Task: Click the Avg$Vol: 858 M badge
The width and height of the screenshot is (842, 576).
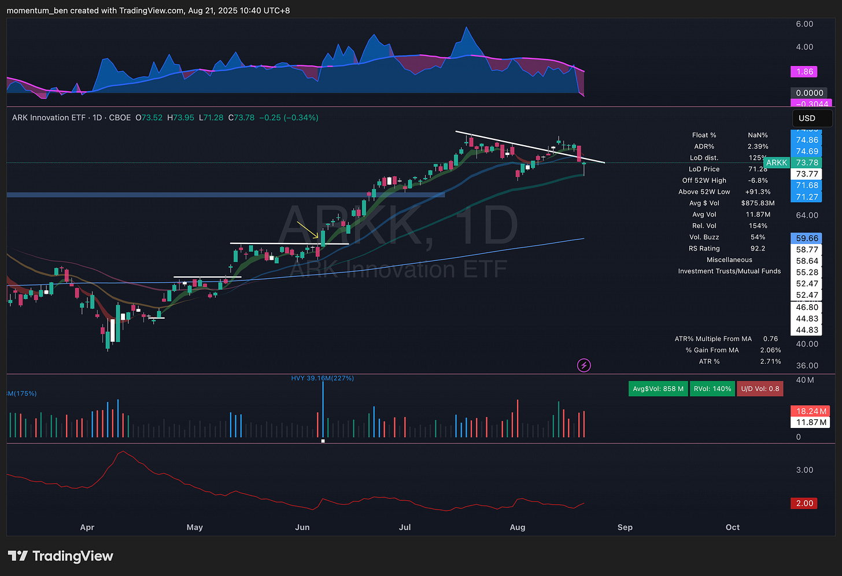Action: pos(658,389)
